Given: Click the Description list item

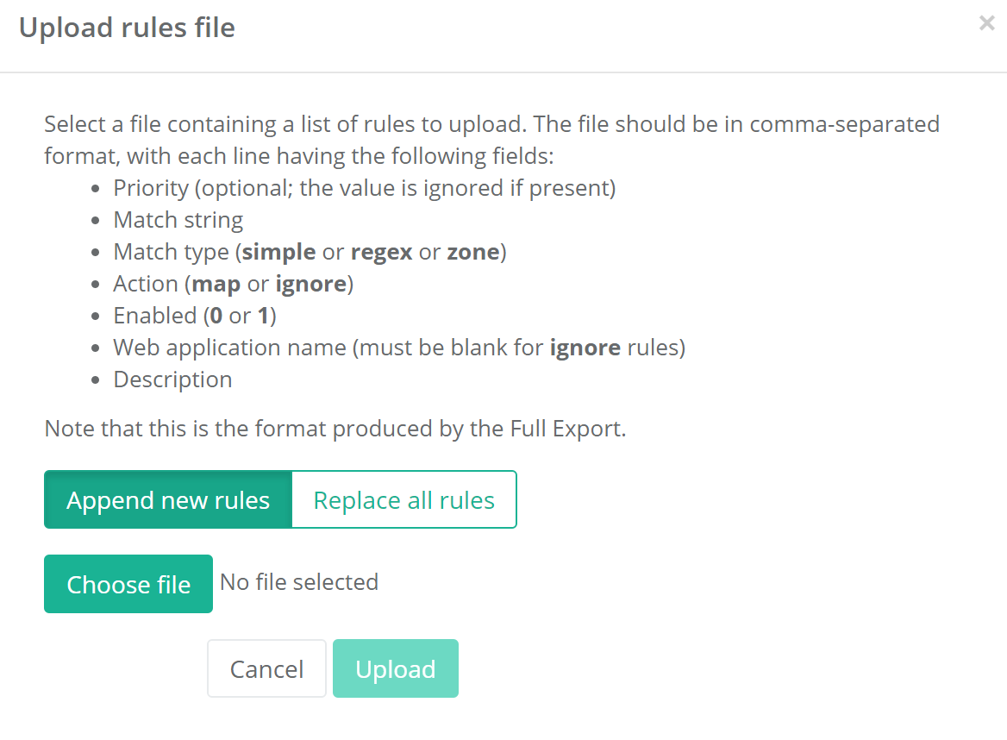Looking at the screenshot, I should pos(172,379).
